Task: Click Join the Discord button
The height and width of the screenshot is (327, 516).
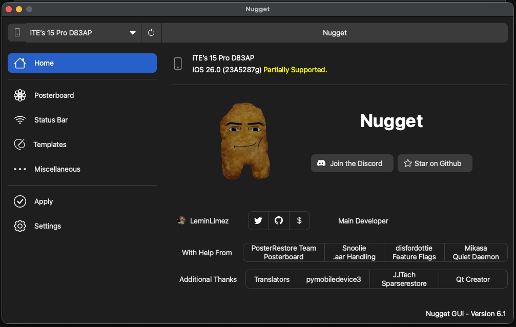Action: tap(352, 163)
